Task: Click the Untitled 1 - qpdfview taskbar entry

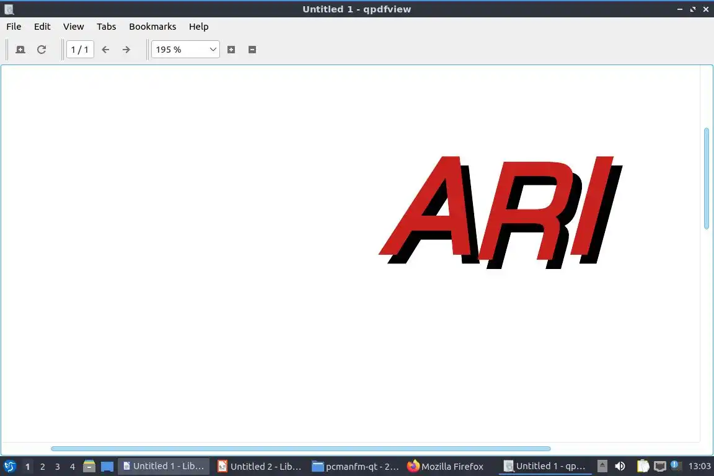Action: pyautogui.click(x=545, y=467)
